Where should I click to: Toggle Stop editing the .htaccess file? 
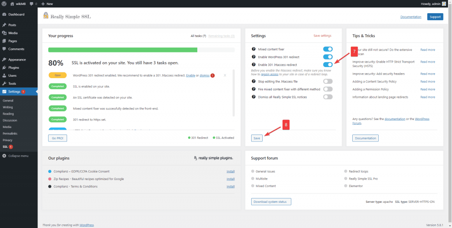(328, 82)
